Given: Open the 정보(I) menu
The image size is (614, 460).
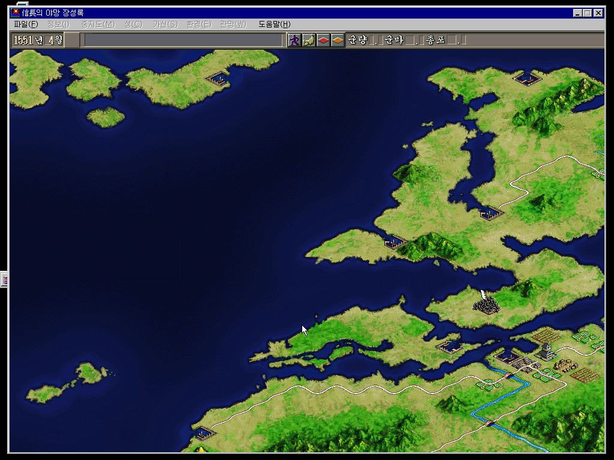Looking at the screenshot, I should tap(58, 24).
